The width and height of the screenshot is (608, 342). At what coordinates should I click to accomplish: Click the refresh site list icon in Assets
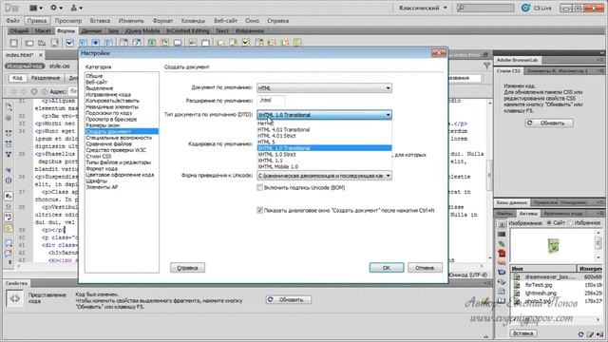(580, 333)
